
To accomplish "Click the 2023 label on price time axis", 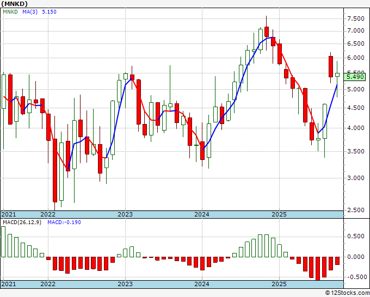I will pyautogui.click(x=125, y=214).
